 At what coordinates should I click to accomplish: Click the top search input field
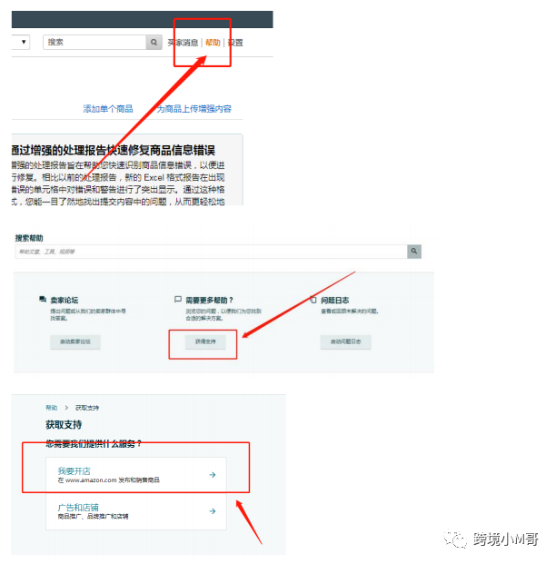[x=94, y=42]
